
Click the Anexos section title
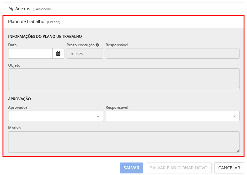[x=23, y=9]
